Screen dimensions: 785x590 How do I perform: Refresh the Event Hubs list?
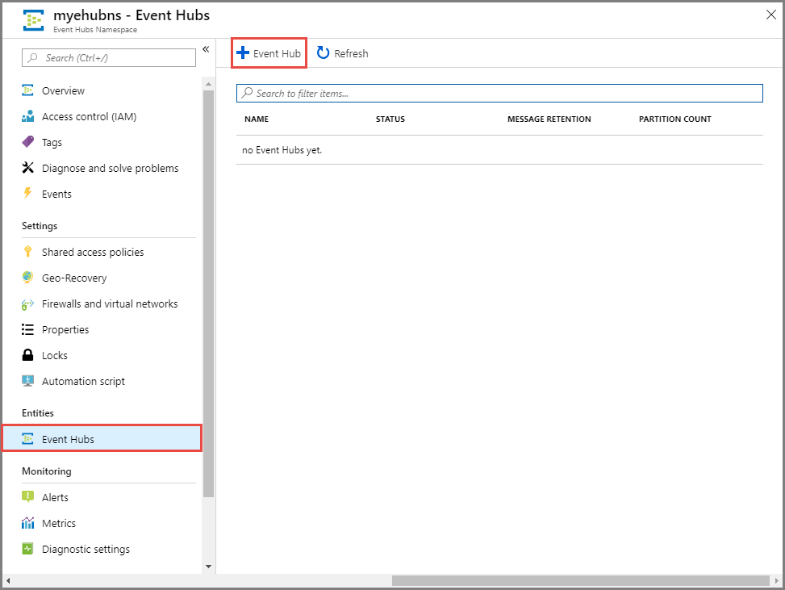pos(343,54)
